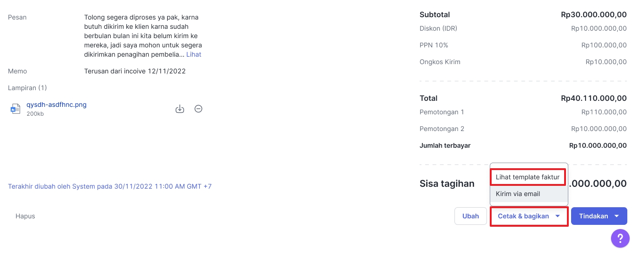The image size is (638, 256).
Task: Open the purple help question mark button
Action: pos(620,238)
